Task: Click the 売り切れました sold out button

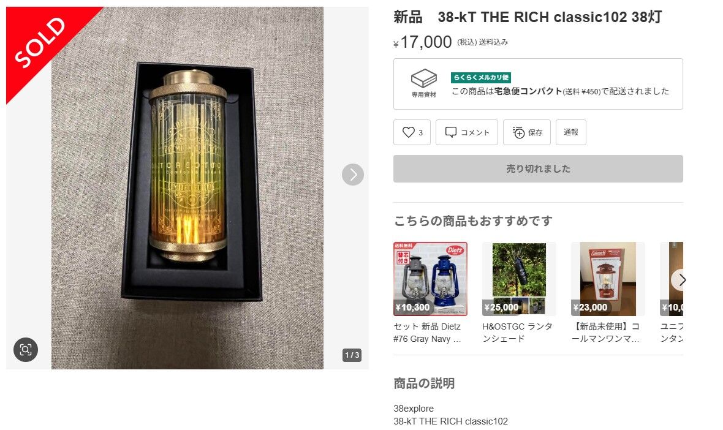Action: pyautogui.click(x=538, y=168)
